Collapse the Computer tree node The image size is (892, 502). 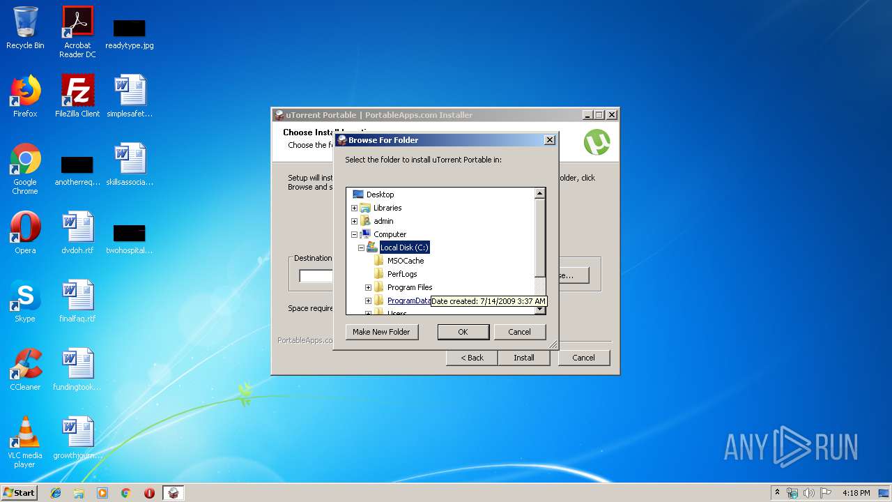click(354, 234)
